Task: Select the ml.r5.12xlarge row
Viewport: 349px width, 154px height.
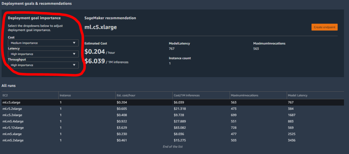Action: 173,128
